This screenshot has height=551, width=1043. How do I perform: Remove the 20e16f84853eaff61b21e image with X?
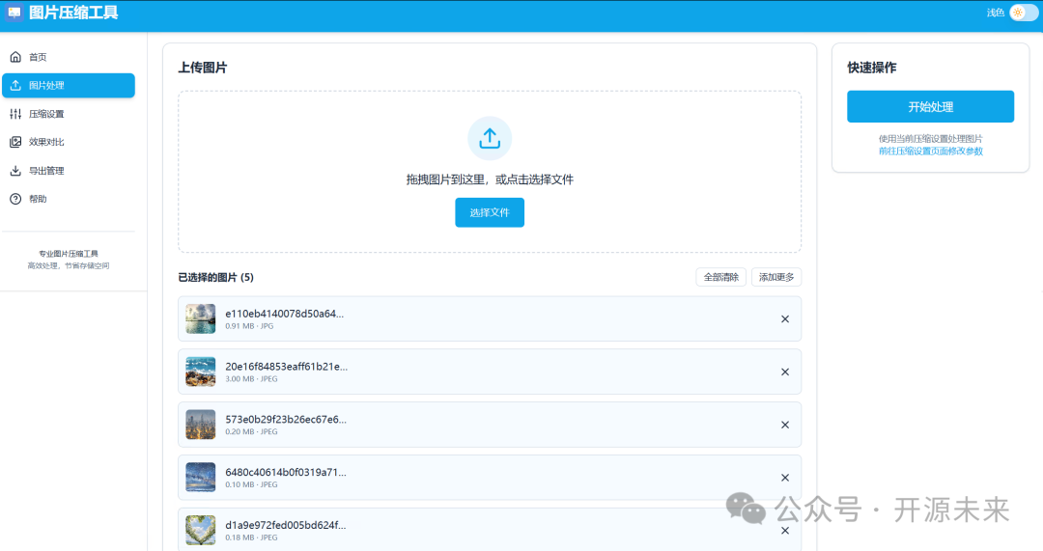784,372
